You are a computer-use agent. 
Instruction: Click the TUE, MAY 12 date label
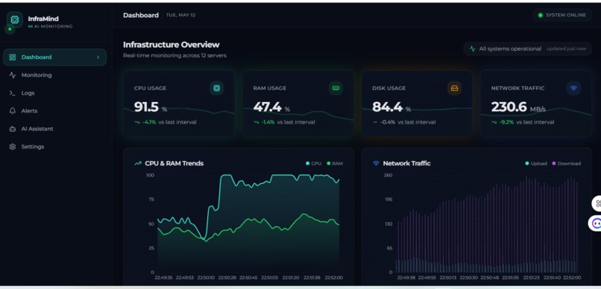(180, 16)
